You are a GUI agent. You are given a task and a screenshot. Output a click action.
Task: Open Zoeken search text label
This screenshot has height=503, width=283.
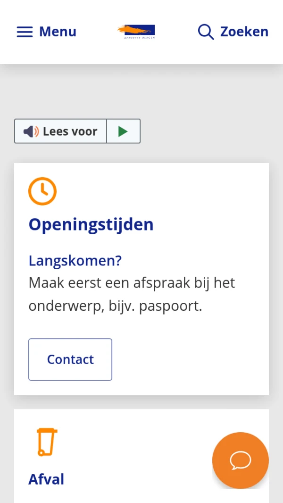pos(244,32)
